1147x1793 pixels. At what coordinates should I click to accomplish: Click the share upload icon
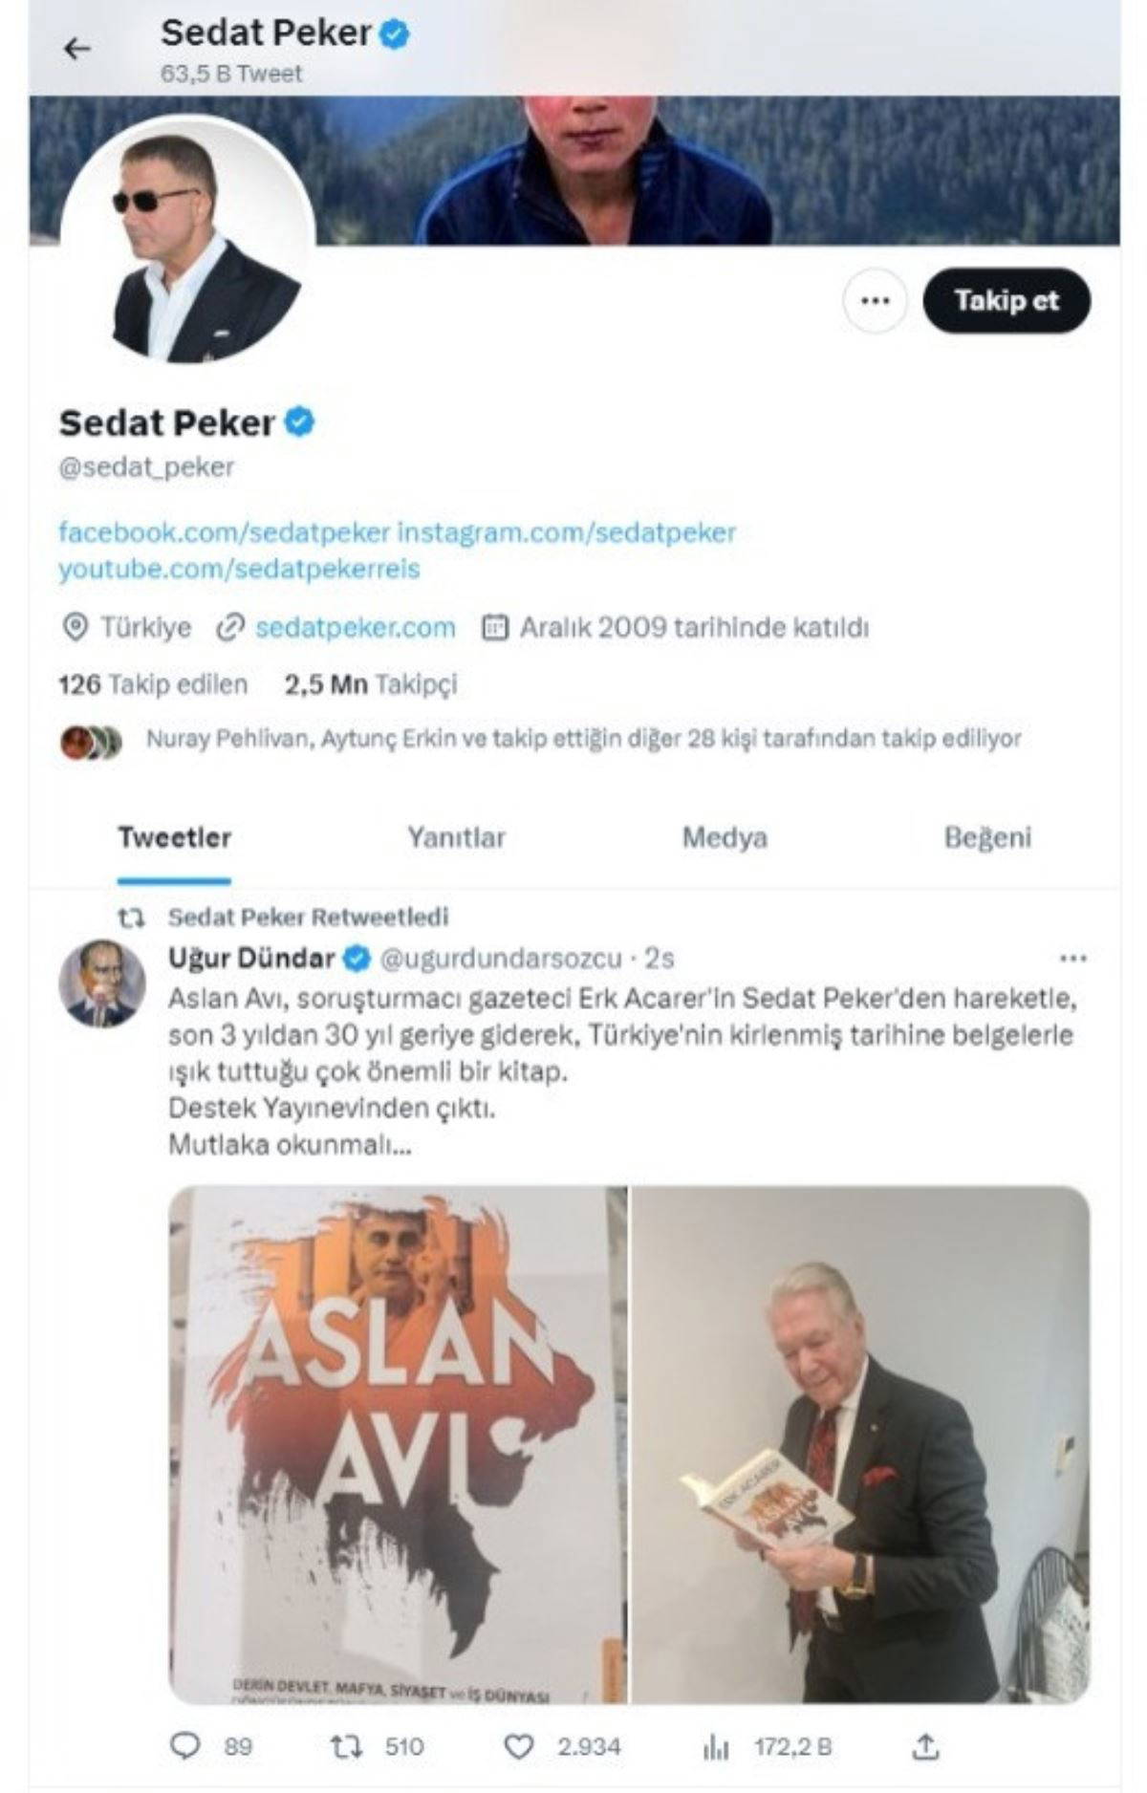click(925, 1748)
